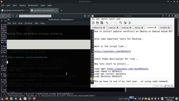Image resolution: width=179 pixels, height=101 pixels.
Task: Open Find and Replace toolbar icon
Action: [125, 23]
